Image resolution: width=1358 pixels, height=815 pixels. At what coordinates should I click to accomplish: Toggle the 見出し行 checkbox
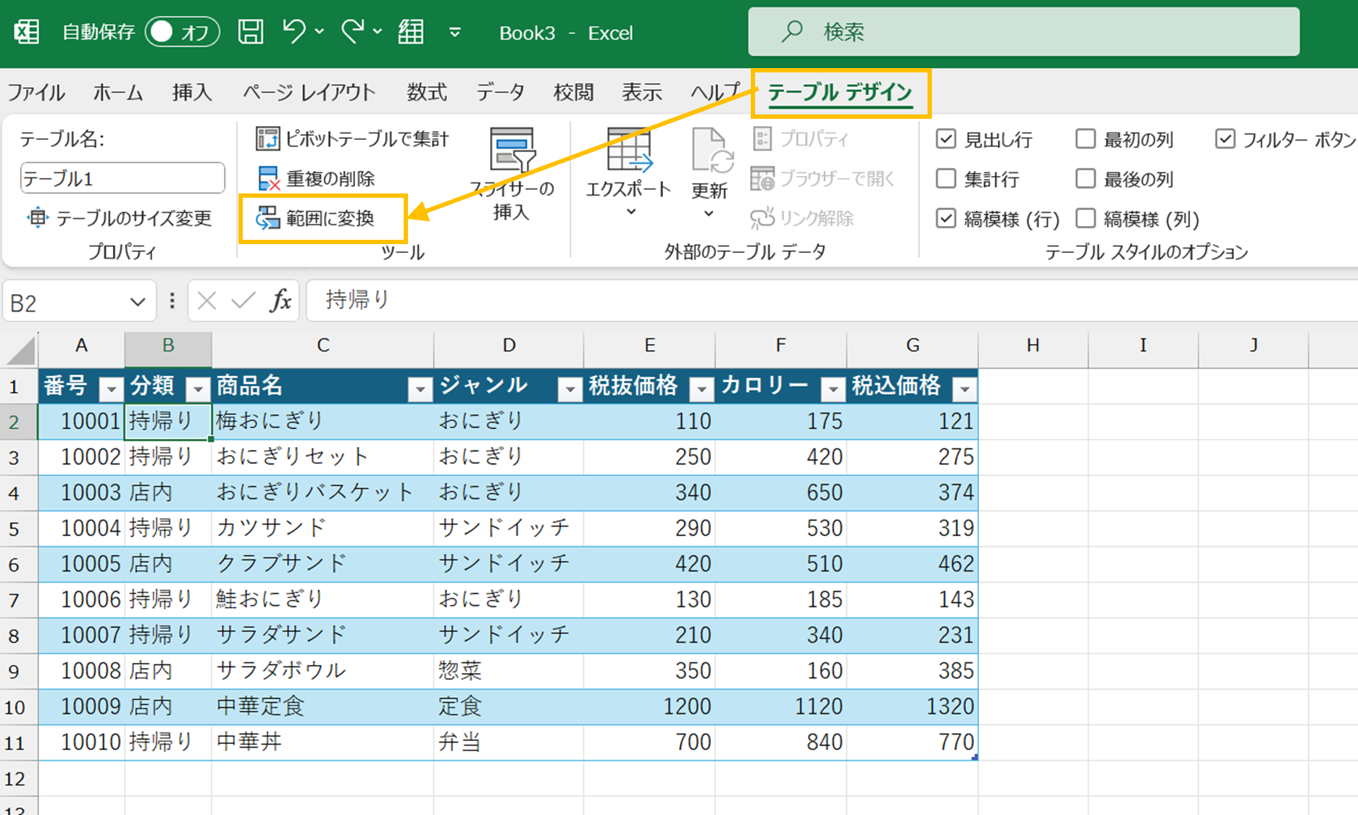pyautogui.click(x=946, y=138)
